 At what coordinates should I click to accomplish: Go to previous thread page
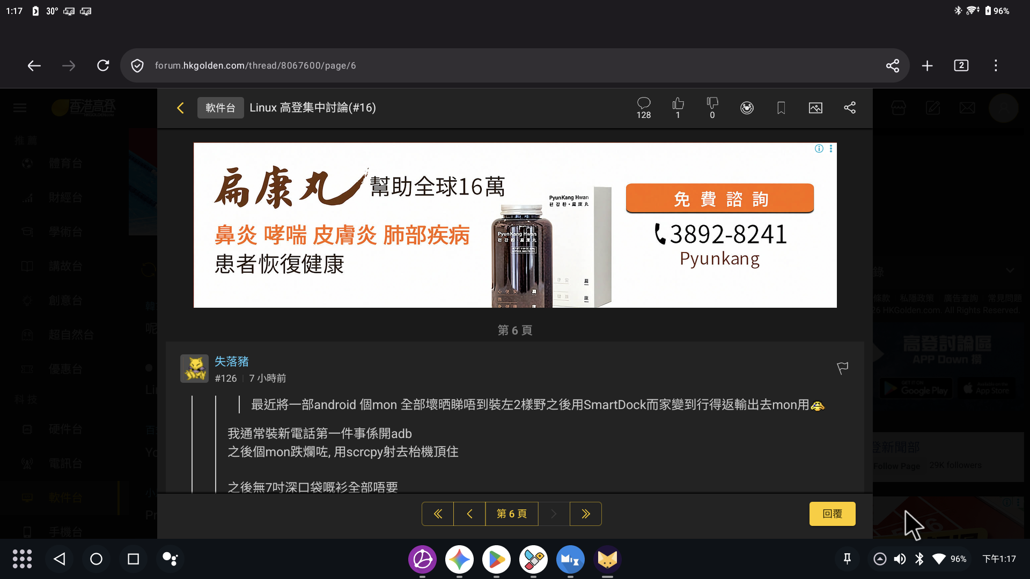click(x=469, y=514)
